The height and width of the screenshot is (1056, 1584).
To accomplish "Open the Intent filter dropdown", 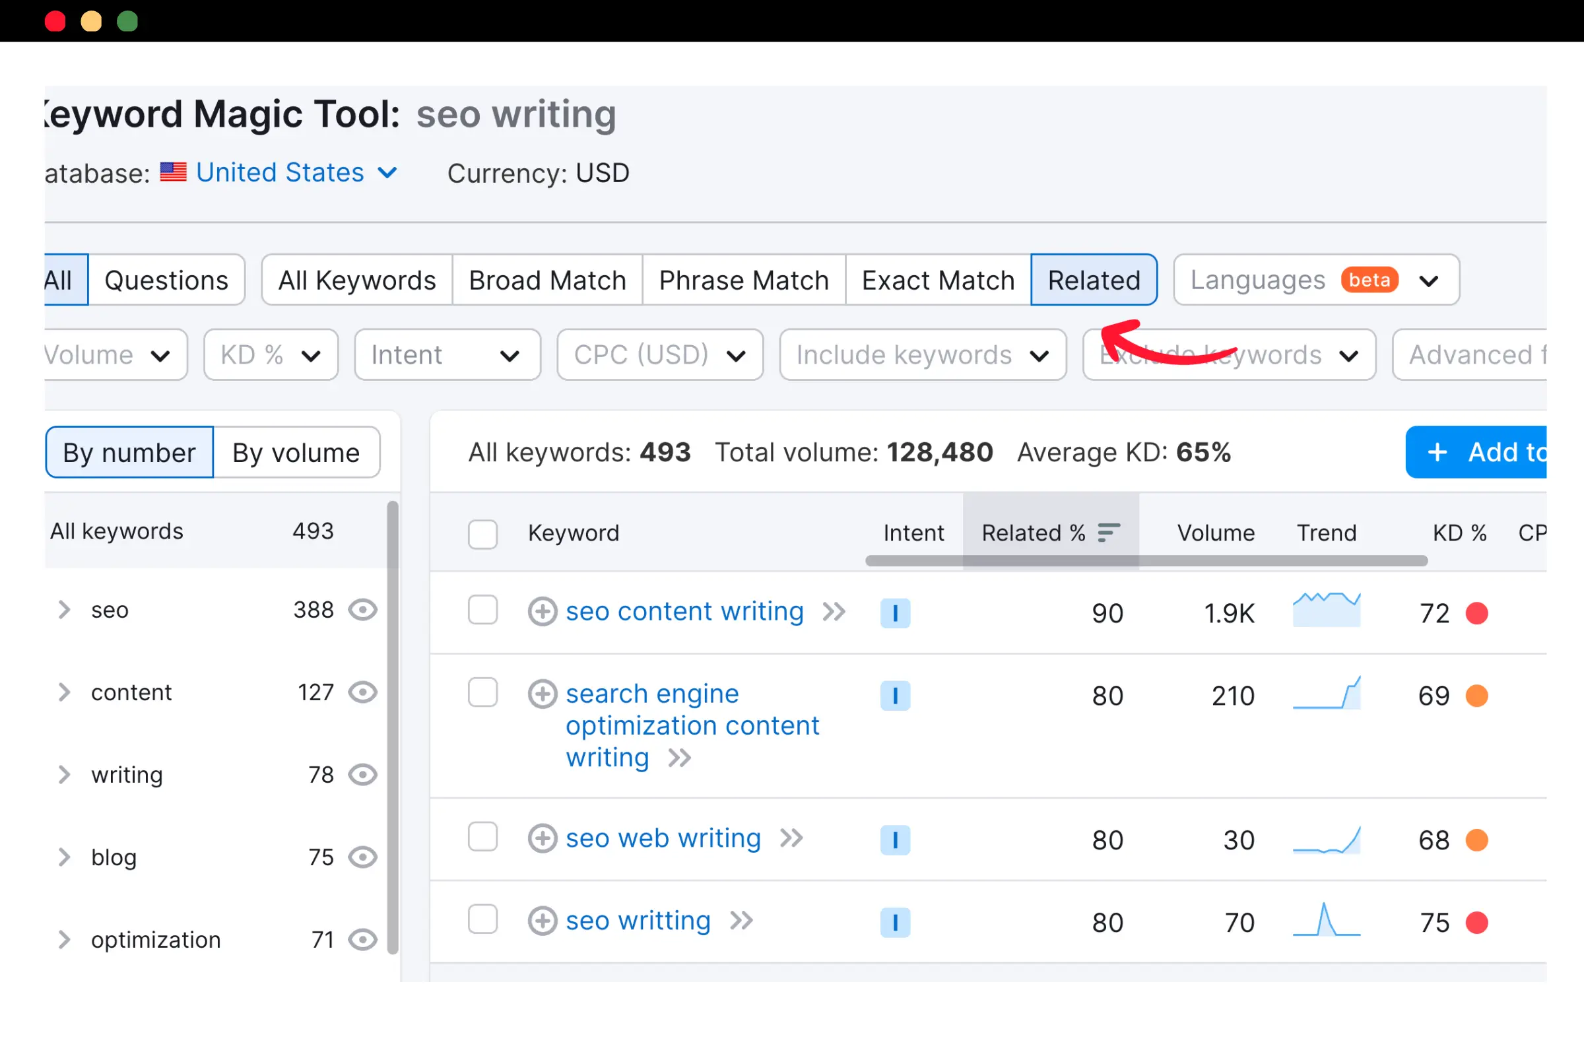I will point(442,354).
